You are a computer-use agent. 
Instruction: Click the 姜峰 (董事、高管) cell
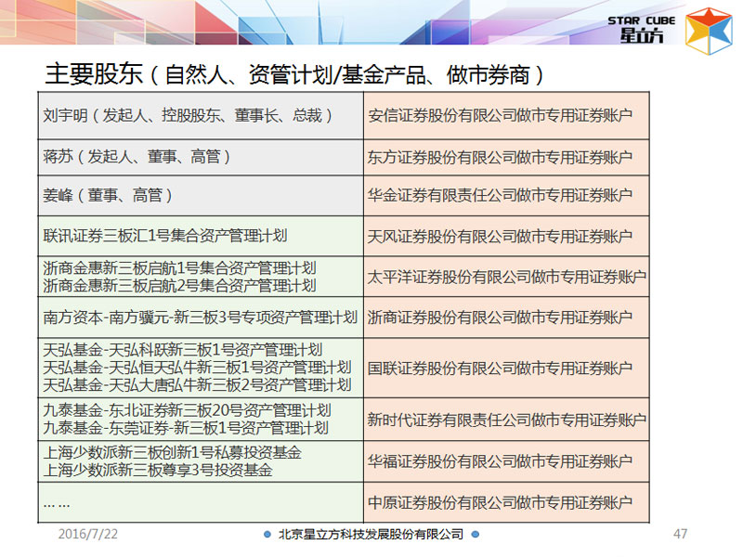(108, 196)
